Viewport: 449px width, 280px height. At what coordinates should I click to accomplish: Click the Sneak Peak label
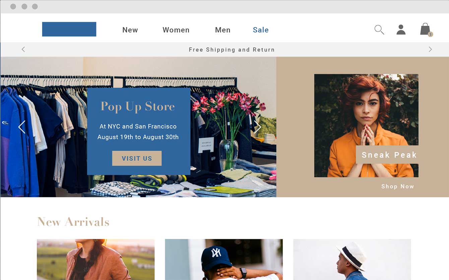click(x=389, y=155)
